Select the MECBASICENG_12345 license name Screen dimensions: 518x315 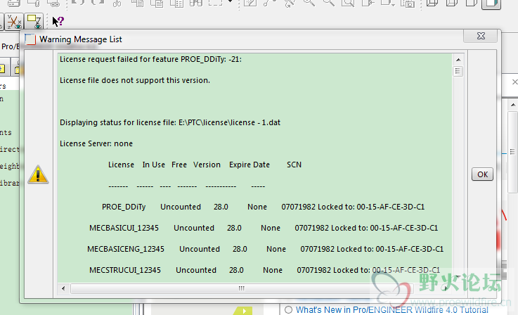tap(126, 249)
